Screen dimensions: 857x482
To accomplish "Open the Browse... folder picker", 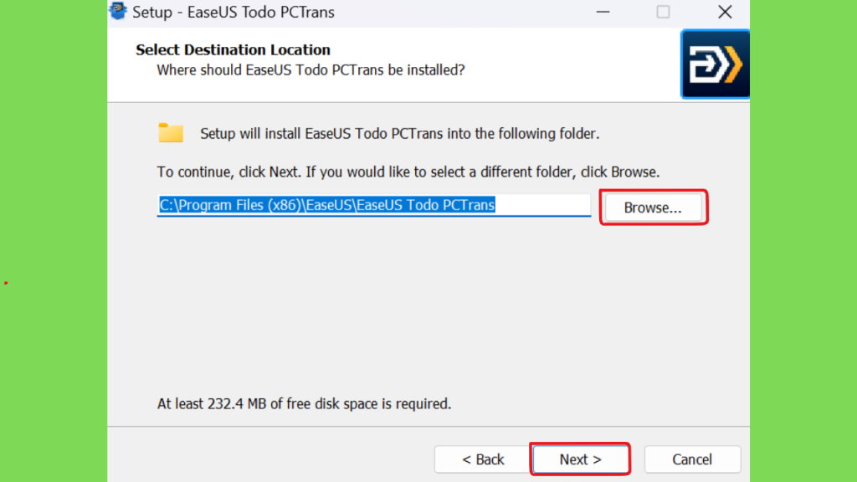I will (x=653, y=208).
